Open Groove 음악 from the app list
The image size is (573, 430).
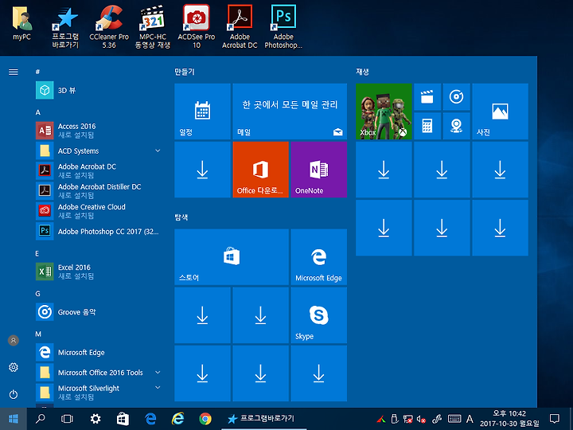[x=99, y=312]
